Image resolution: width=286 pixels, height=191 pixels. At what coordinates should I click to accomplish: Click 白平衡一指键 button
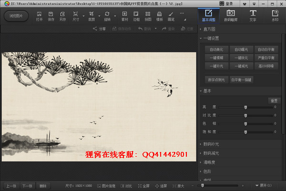click(241, 80)
